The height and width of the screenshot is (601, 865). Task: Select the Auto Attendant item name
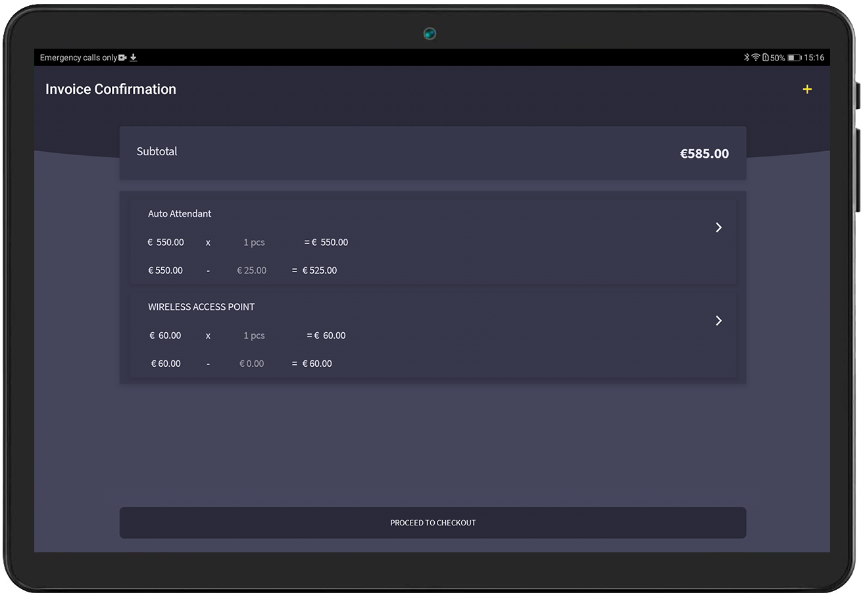pos(180,214)
